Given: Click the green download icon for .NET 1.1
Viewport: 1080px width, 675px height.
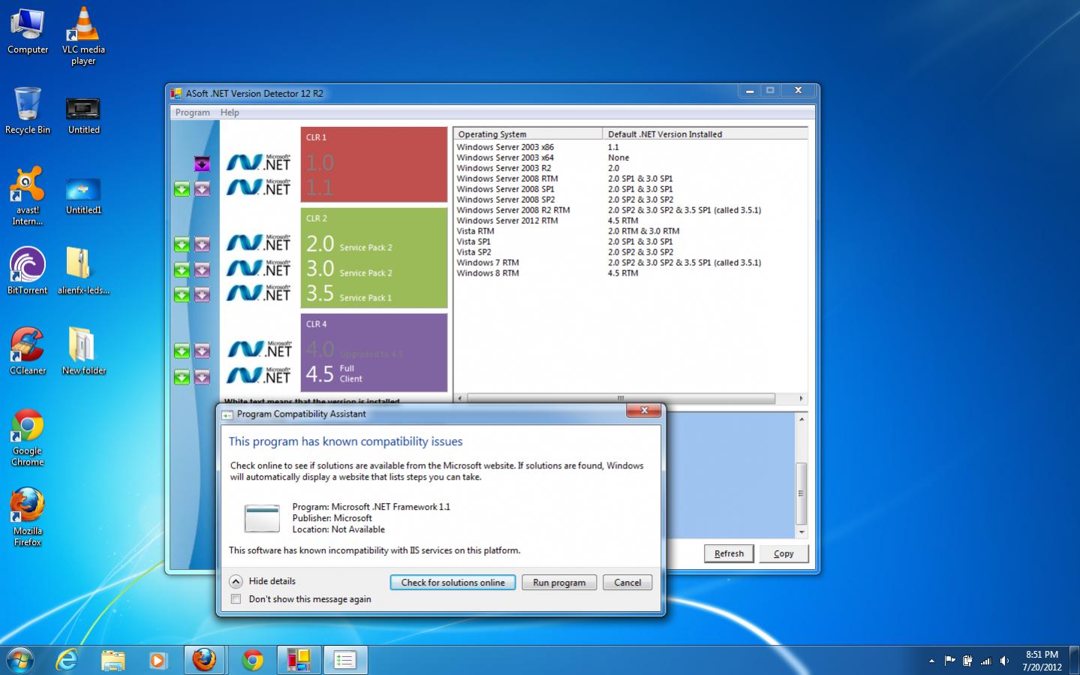Looking at the screenshot, I should pos(182,188).
